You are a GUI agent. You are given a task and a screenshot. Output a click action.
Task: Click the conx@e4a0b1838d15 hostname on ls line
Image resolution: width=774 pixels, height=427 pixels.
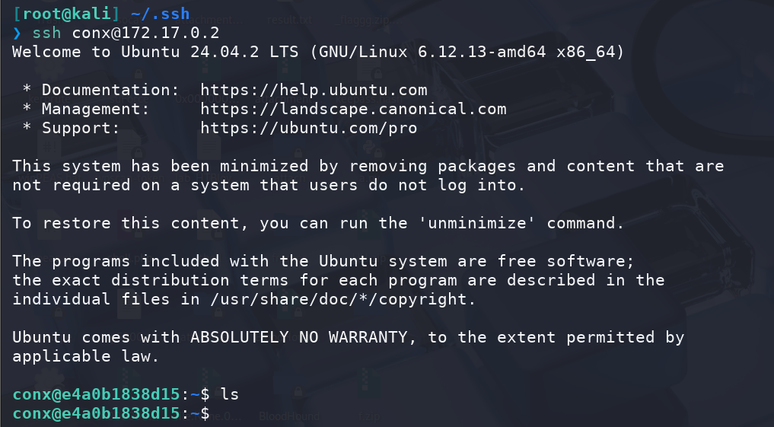tap(96, 394)
